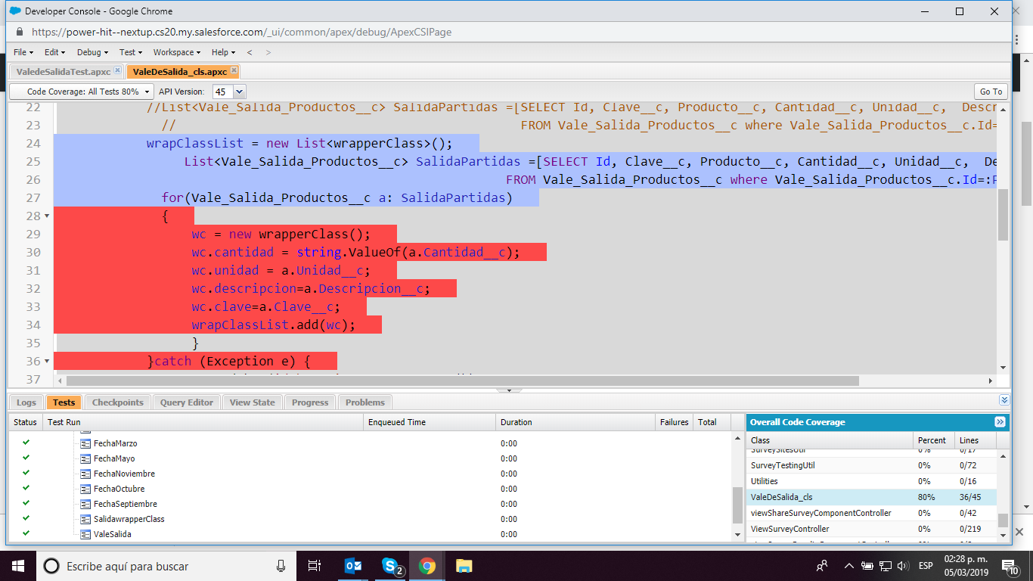Click the green check for ValeSalida
Viewport: 1033px width, 581px height.
pyautogui.click(x=26, y=533)
